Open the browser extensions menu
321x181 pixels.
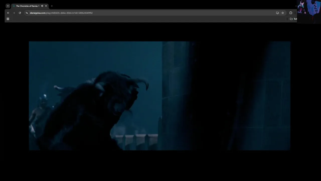point(291,13)
